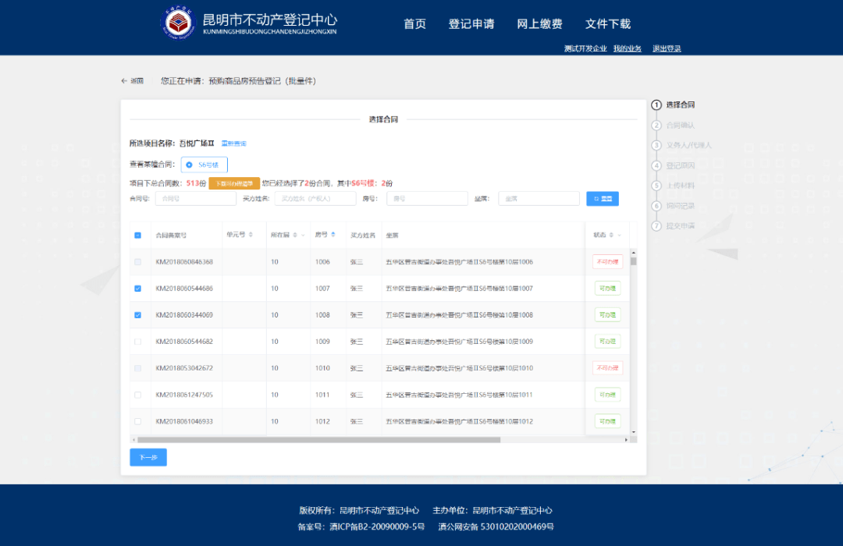Open 网上缴费 in top navigation

coord(539,23)
